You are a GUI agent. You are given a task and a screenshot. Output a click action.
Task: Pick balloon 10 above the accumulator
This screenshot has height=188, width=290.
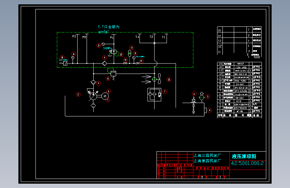coord(131,48)
